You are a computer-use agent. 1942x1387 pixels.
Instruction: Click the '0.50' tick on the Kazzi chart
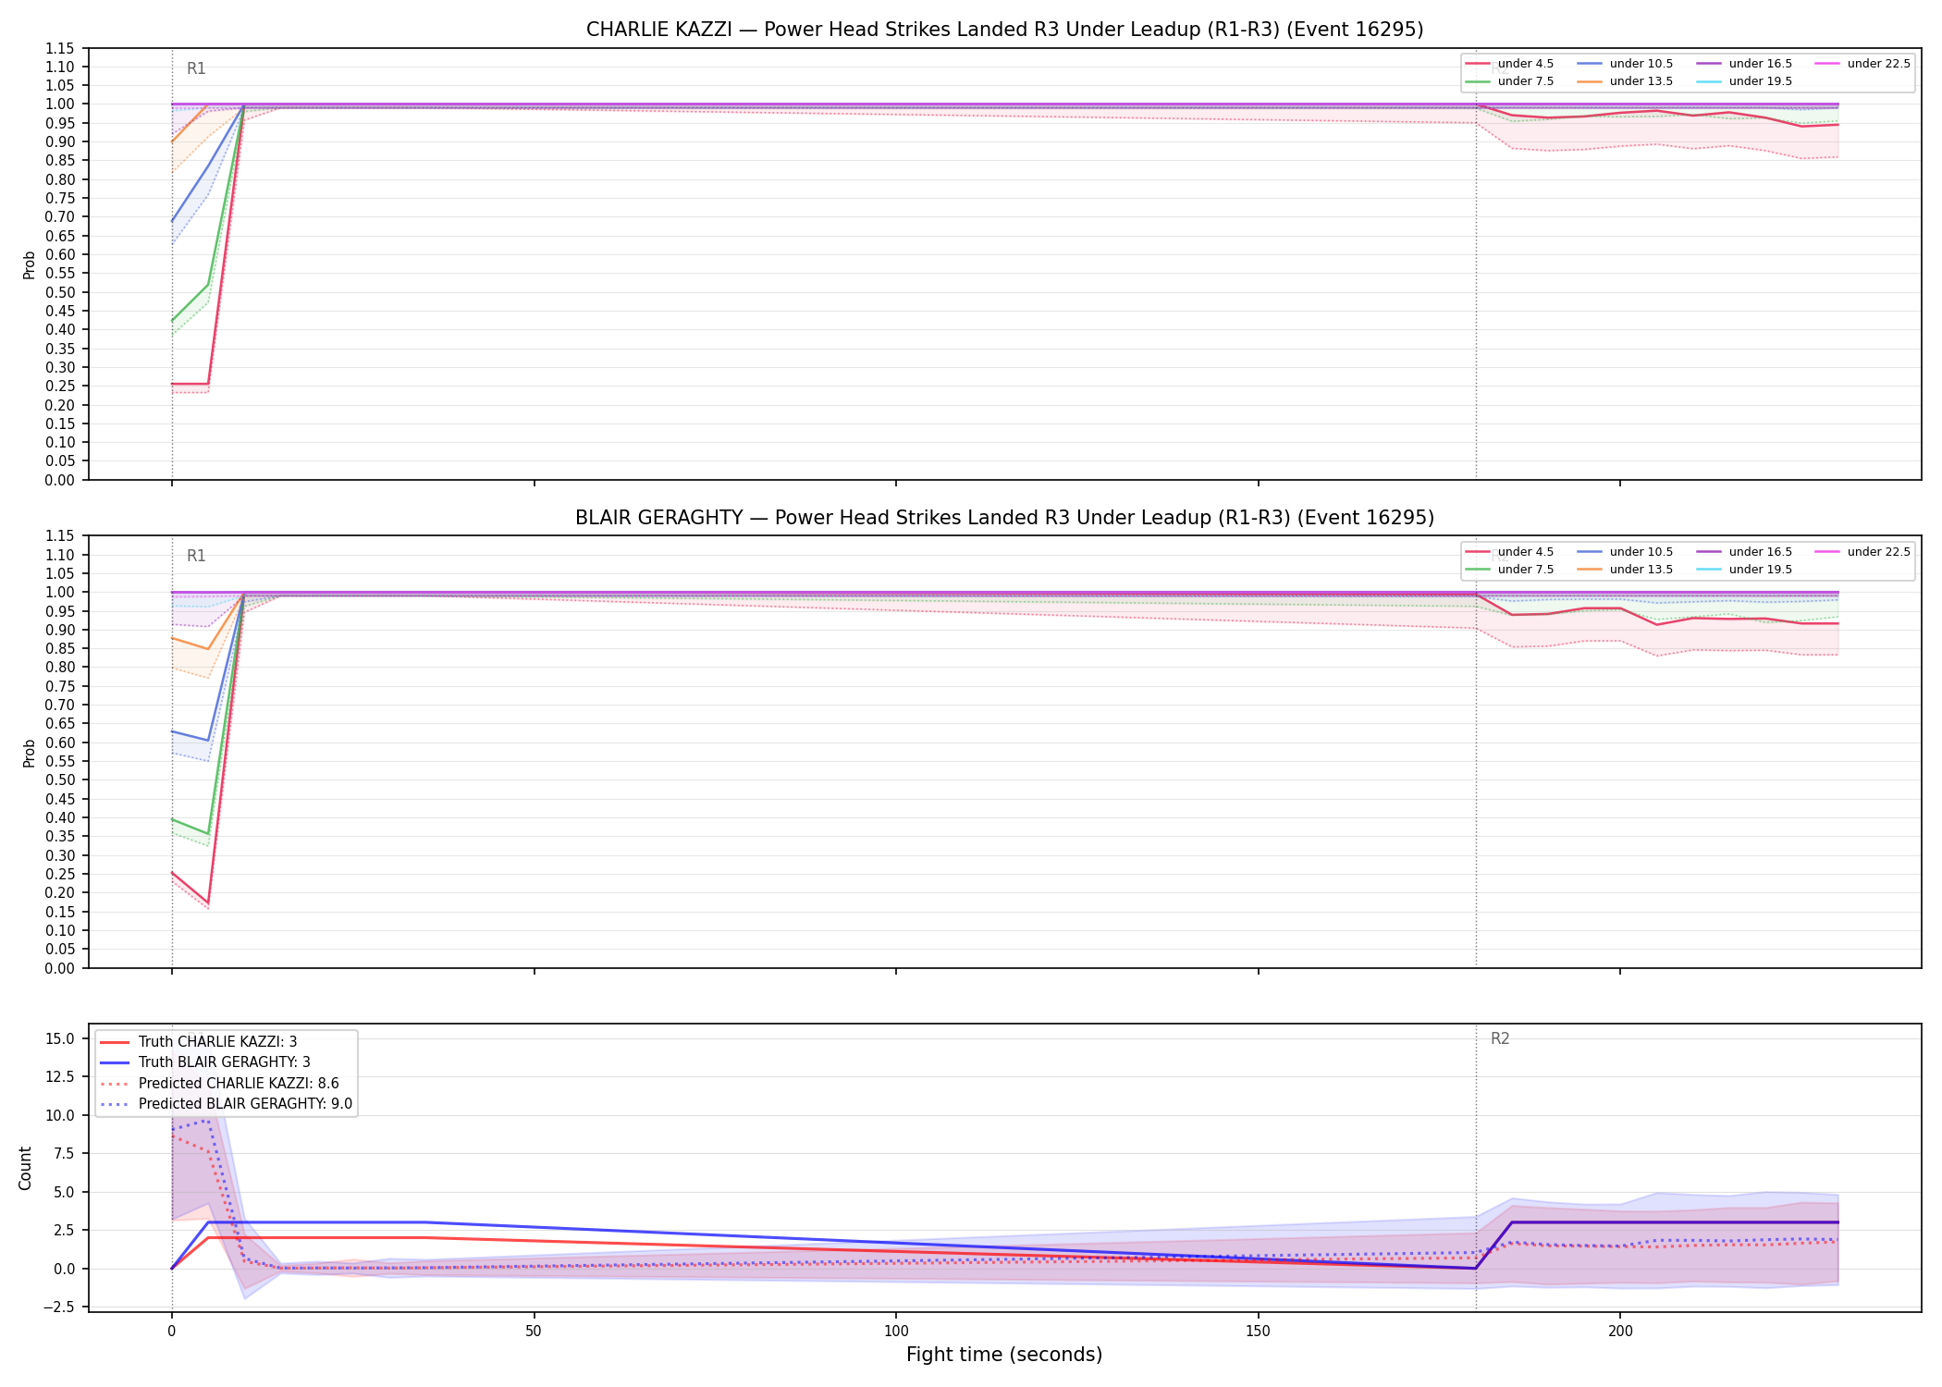click(61, 292)
